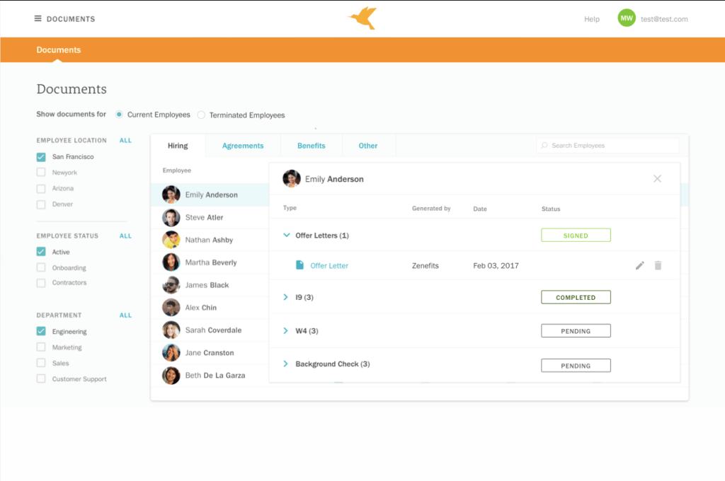The image size is (725, 481).
Task: Enable the Marketing department checkbox
Action: [x=41, y=347]
